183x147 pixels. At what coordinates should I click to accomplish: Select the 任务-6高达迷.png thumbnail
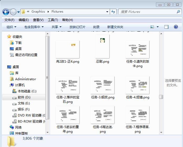click(102, 115)
